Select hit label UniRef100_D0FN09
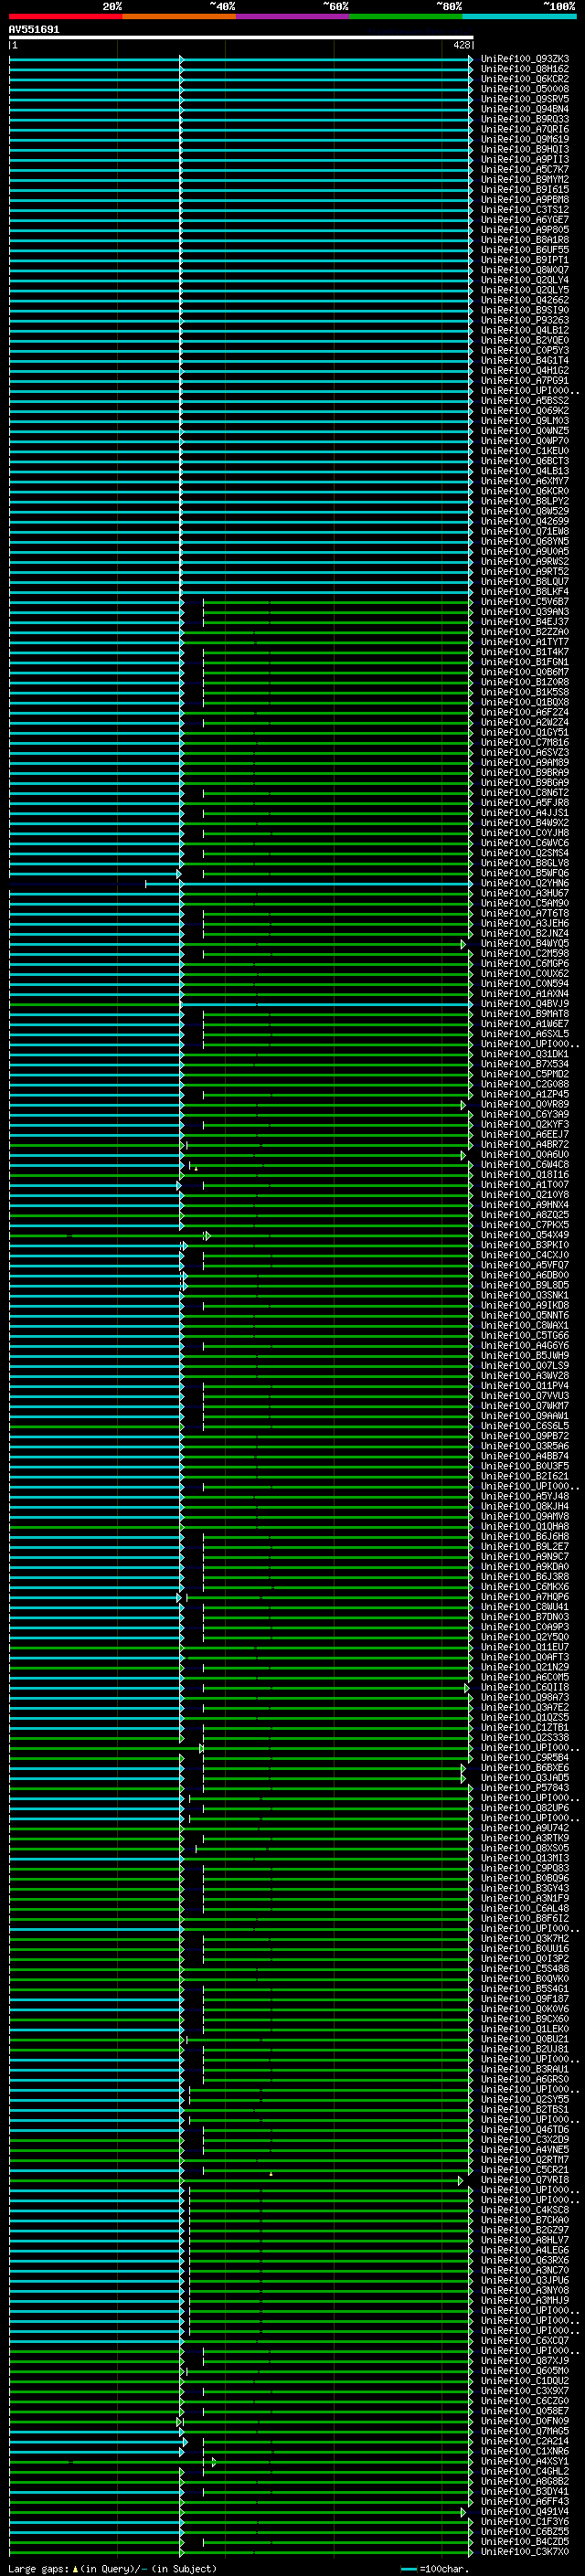 pyautogui.click(x=525, y=2421)
